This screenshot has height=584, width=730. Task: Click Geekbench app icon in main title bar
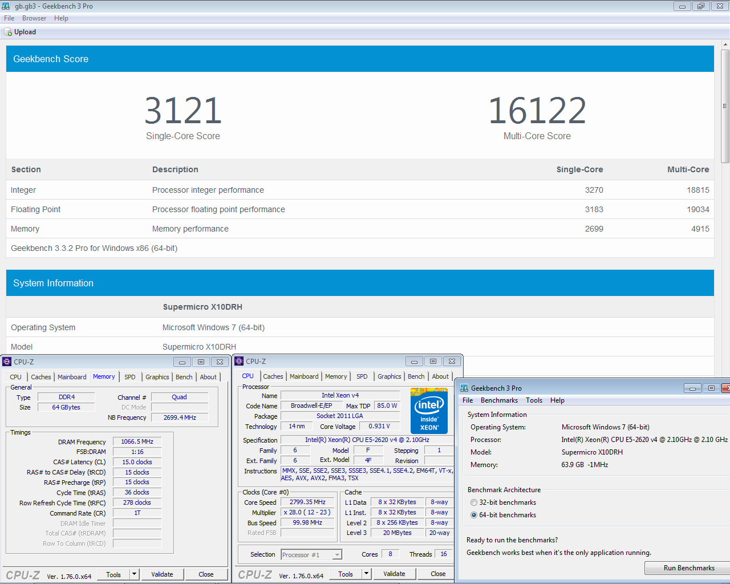pos(6,6)
